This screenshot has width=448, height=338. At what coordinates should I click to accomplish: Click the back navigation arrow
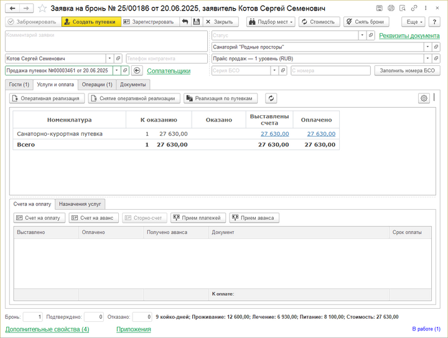(x=12, y=8)
